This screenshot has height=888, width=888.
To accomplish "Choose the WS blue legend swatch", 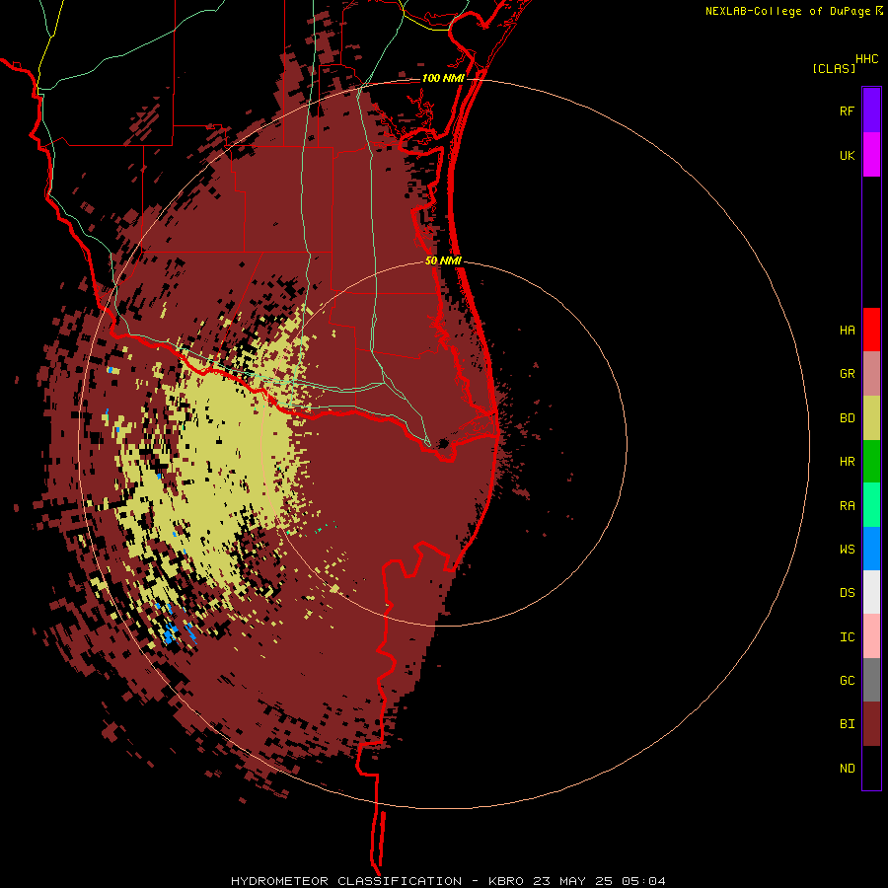I will coord(871,549).
